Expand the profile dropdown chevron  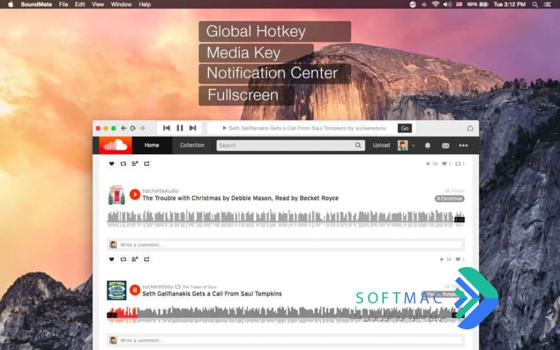coord(414,146)
